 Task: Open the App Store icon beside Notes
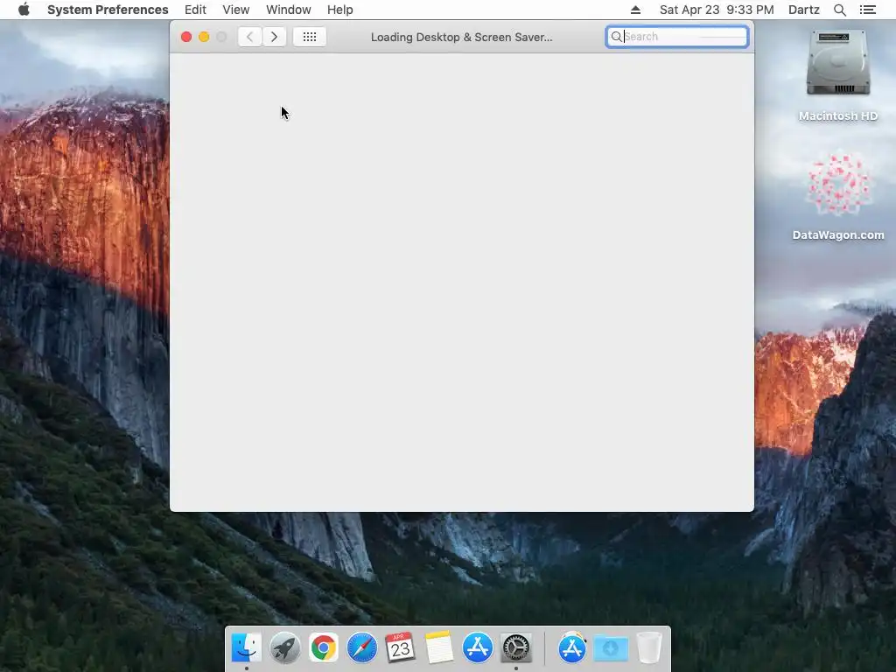click(477, 647)
